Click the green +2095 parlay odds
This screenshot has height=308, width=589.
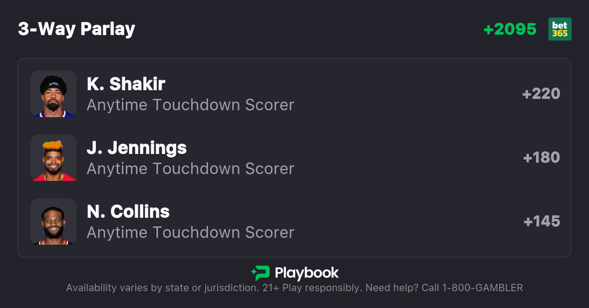tap(510, 29)
